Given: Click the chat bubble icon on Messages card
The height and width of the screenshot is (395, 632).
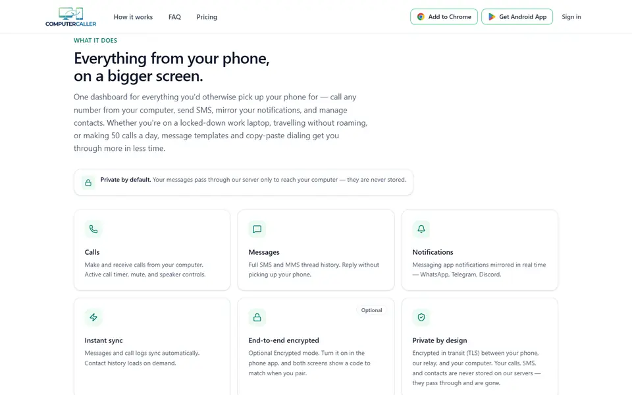Looking at the screenshot, I should coord(257,229).
